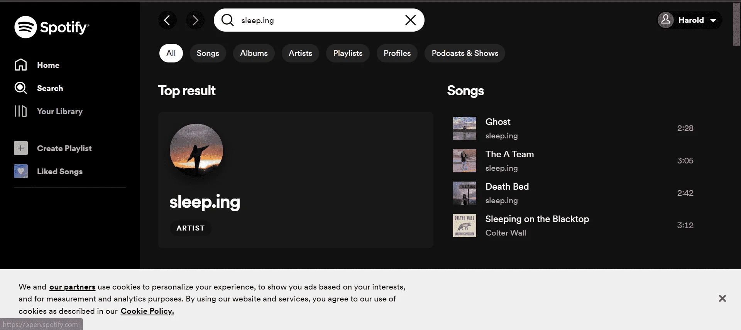Viewport: 741px width, 330px height.
Task: Click the magnifier icon in search bar
Action: pos(228,20)
